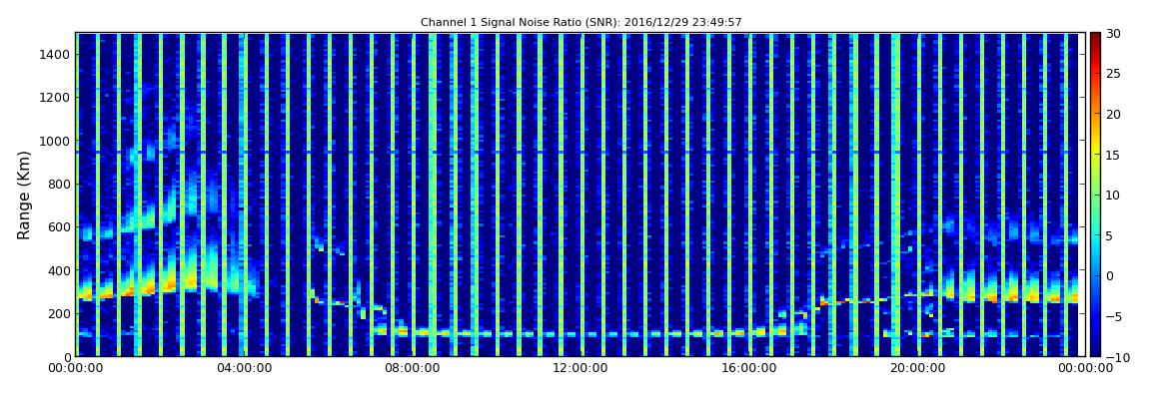Click the colorbar label 10
Viewport: 1149px width, 406px height.
[1114, 195]
